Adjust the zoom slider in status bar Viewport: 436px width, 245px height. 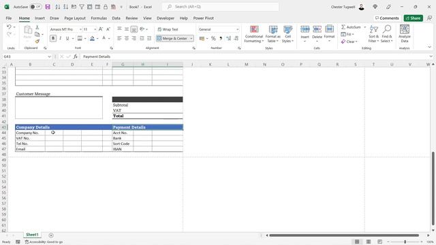pos(405,242)
